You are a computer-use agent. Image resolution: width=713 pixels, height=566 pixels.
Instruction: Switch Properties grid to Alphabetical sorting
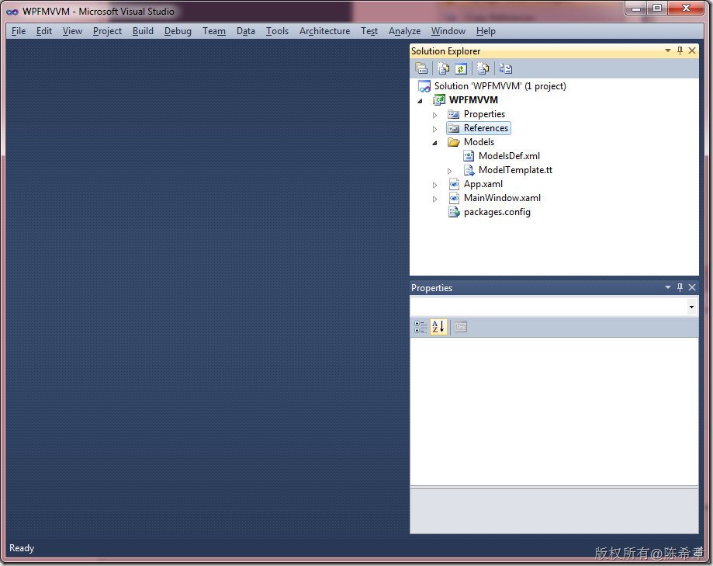click(438, 327)
